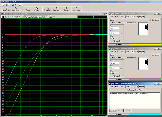162x117 pixels.
Task: Click the Help Mode icon
Action: 76,9
